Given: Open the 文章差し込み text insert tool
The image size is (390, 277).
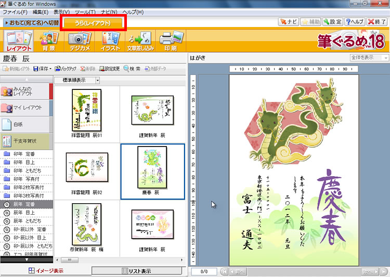Looking at the screenshot, I should (140, 41).
